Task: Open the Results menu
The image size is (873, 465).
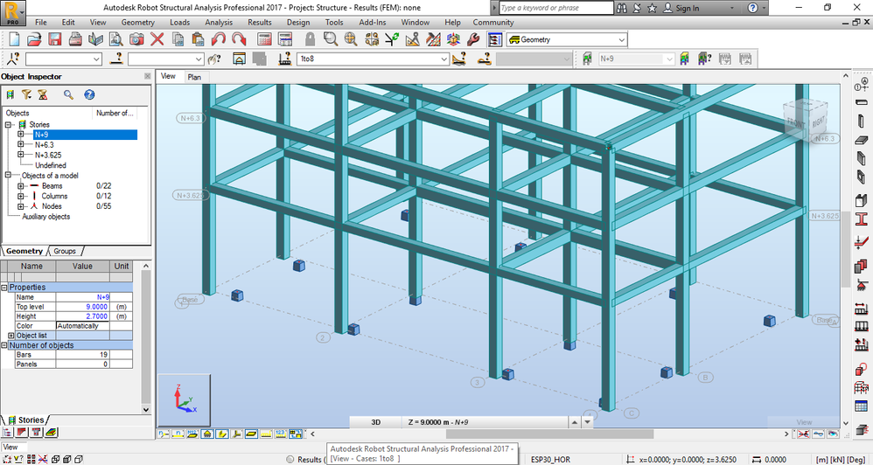Action: tap(260, 22)
